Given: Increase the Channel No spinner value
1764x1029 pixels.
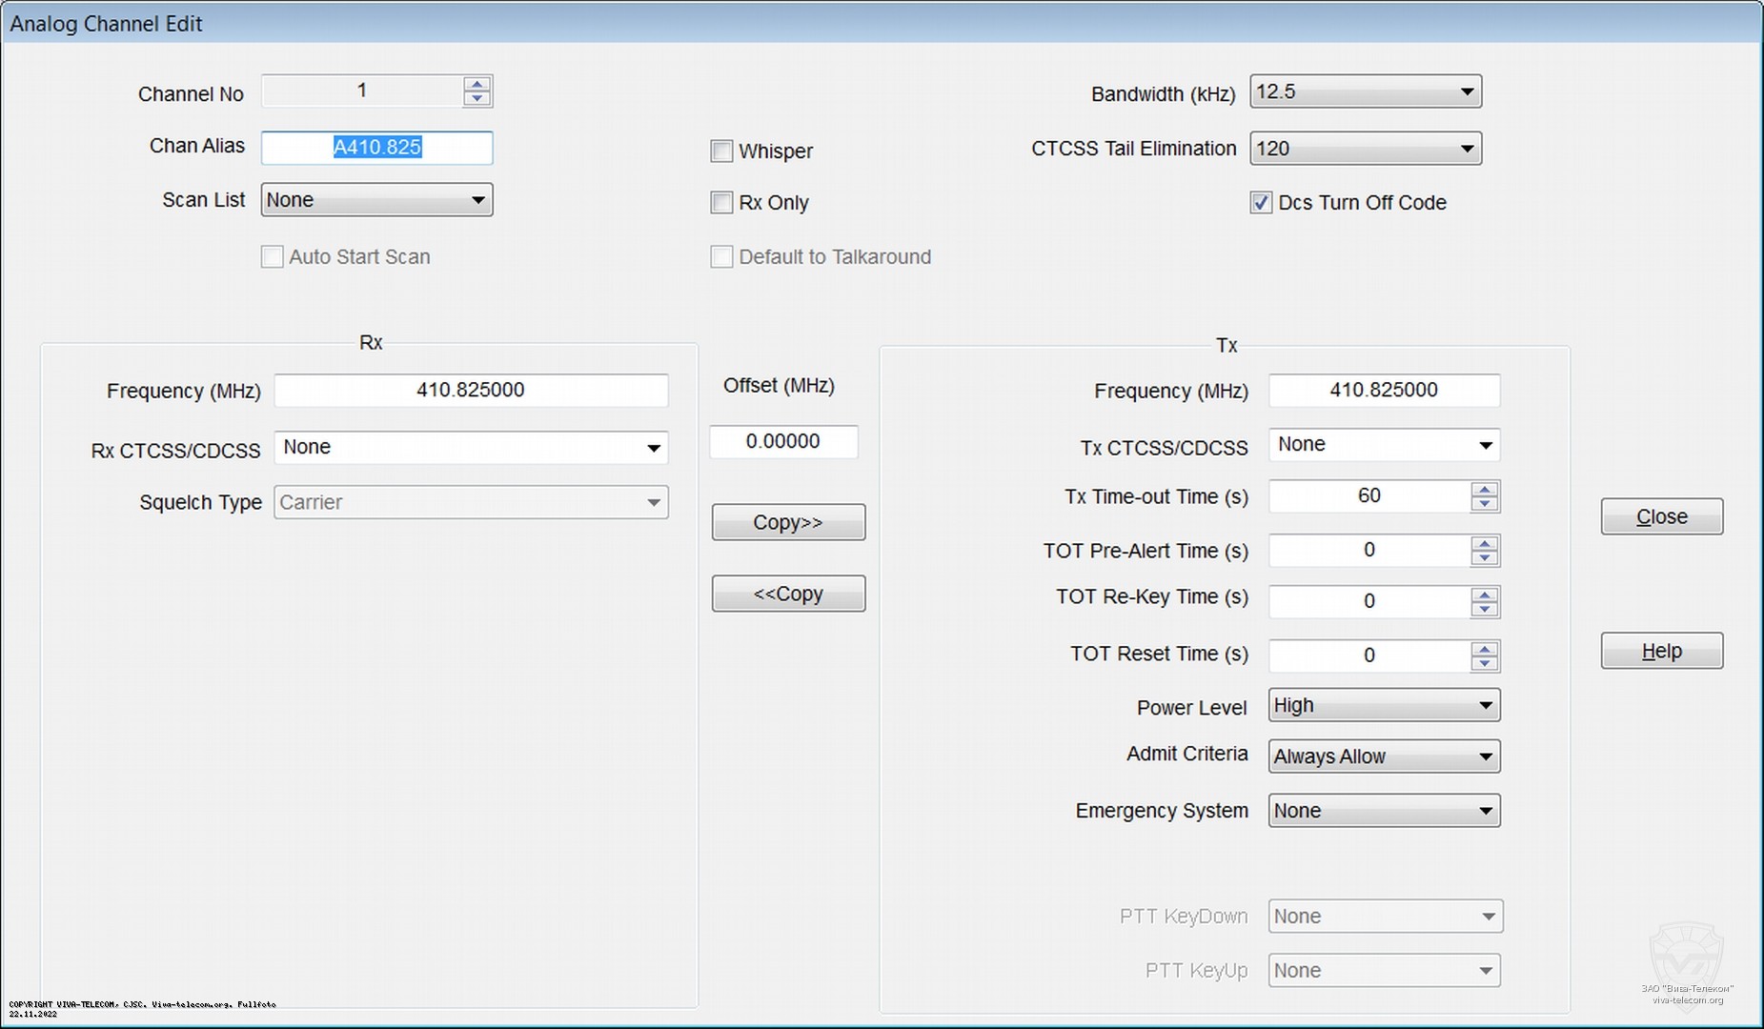Looking at the screenshot, I should (x=476, y=85).
